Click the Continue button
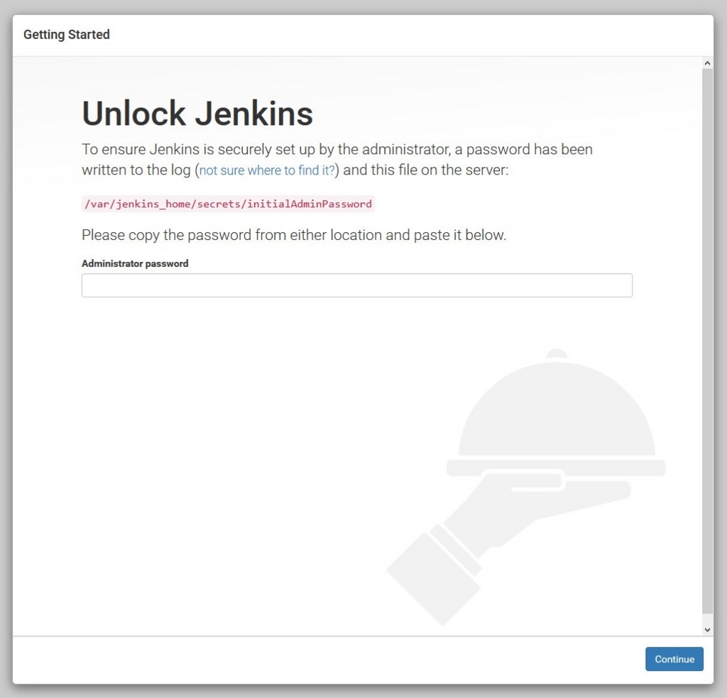This screenshot has width=727, height=698. click(x=674, y=658)
